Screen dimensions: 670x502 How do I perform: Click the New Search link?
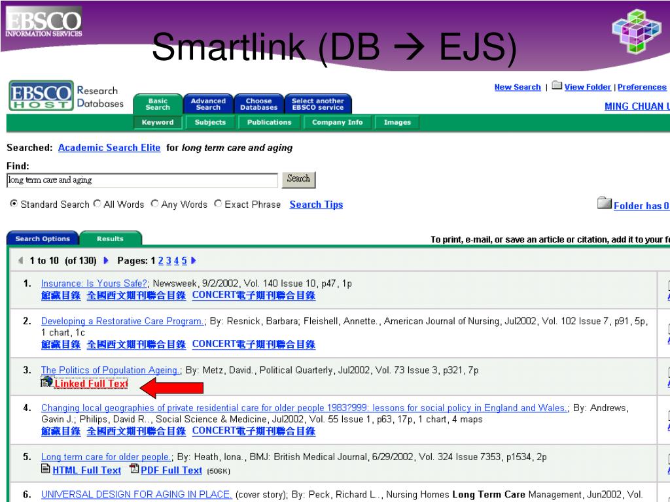[x=518, y=87]
